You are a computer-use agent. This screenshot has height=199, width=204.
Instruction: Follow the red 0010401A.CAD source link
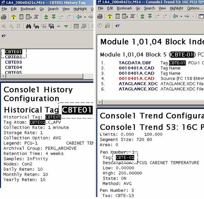click(136, 79)
